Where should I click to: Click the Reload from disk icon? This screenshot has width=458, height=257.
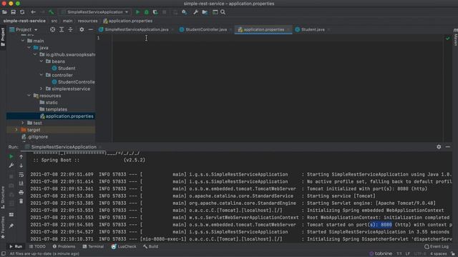click(22, 12)
